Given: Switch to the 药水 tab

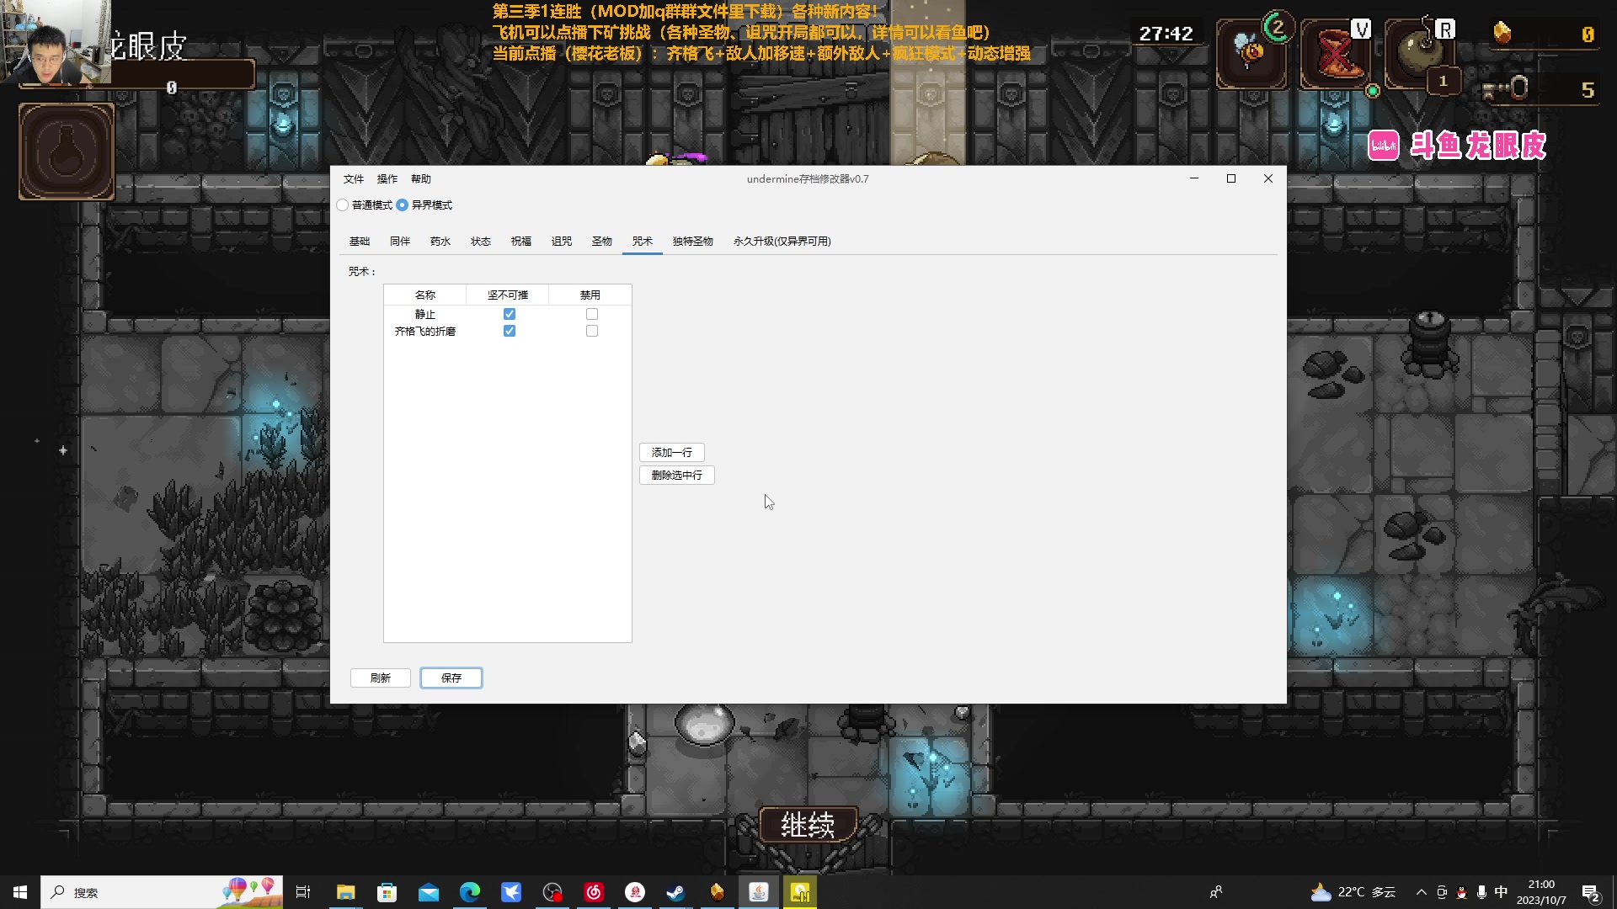Looking at the screenshot, I should click(440, 242).
